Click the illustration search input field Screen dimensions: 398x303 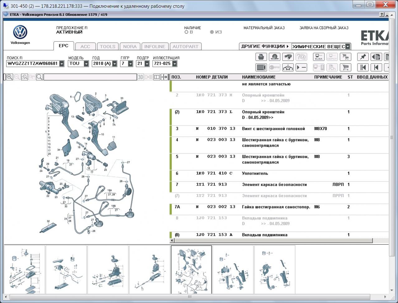pos(90,77)
